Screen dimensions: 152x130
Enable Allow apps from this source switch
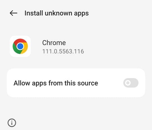131,83
